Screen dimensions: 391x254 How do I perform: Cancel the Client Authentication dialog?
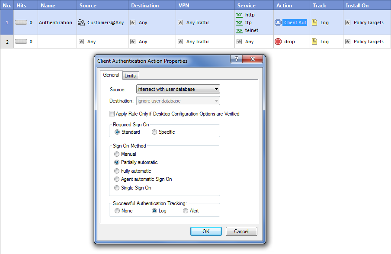(x=241, y=231)
